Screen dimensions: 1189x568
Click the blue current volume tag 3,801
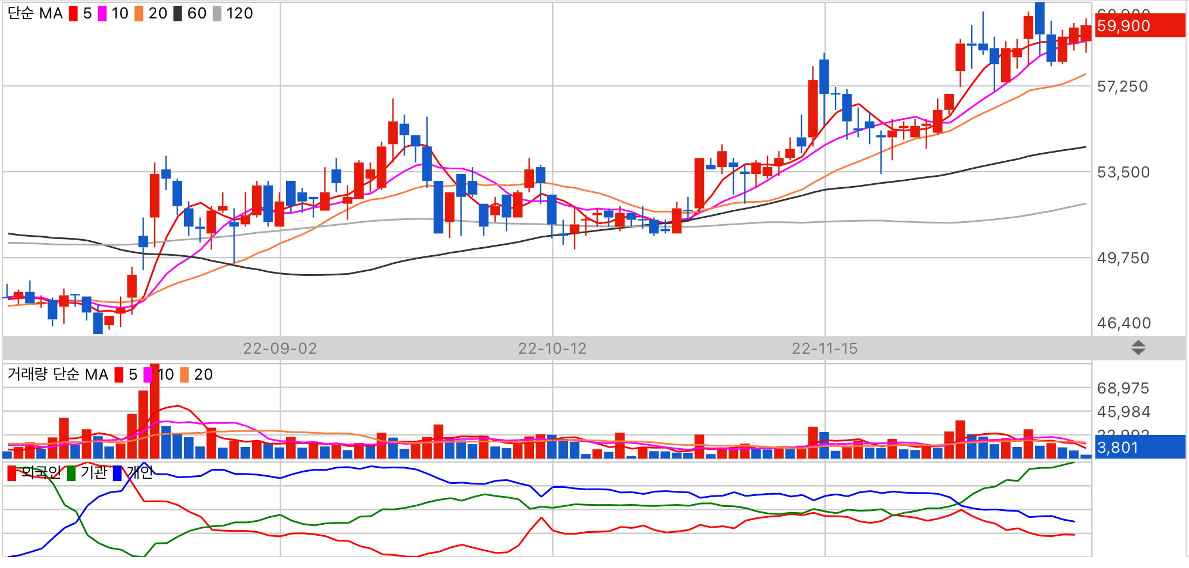tap(1139, 447)
